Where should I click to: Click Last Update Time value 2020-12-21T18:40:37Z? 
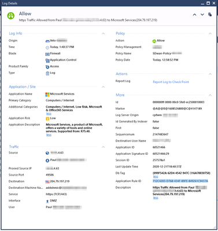point(167,166)
